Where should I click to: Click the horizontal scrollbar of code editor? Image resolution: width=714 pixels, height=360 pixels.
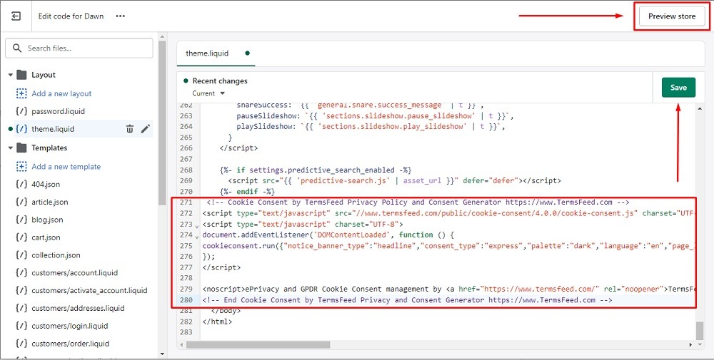tap(258, 346)
